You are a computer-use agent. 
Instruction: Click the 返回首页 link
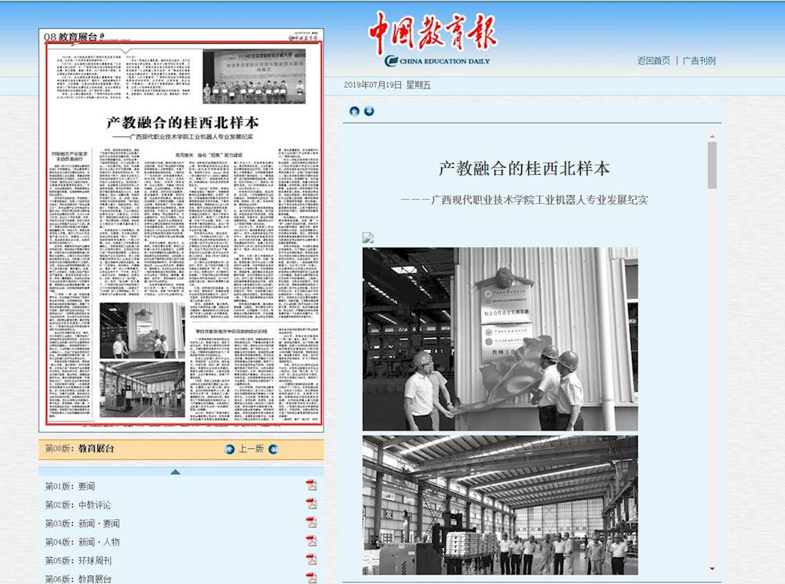coord(653,60)
